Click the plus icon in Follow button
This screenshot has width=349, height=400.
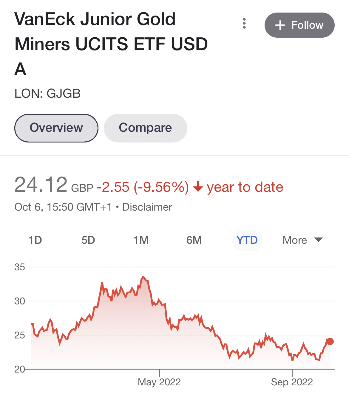[280, 25]
